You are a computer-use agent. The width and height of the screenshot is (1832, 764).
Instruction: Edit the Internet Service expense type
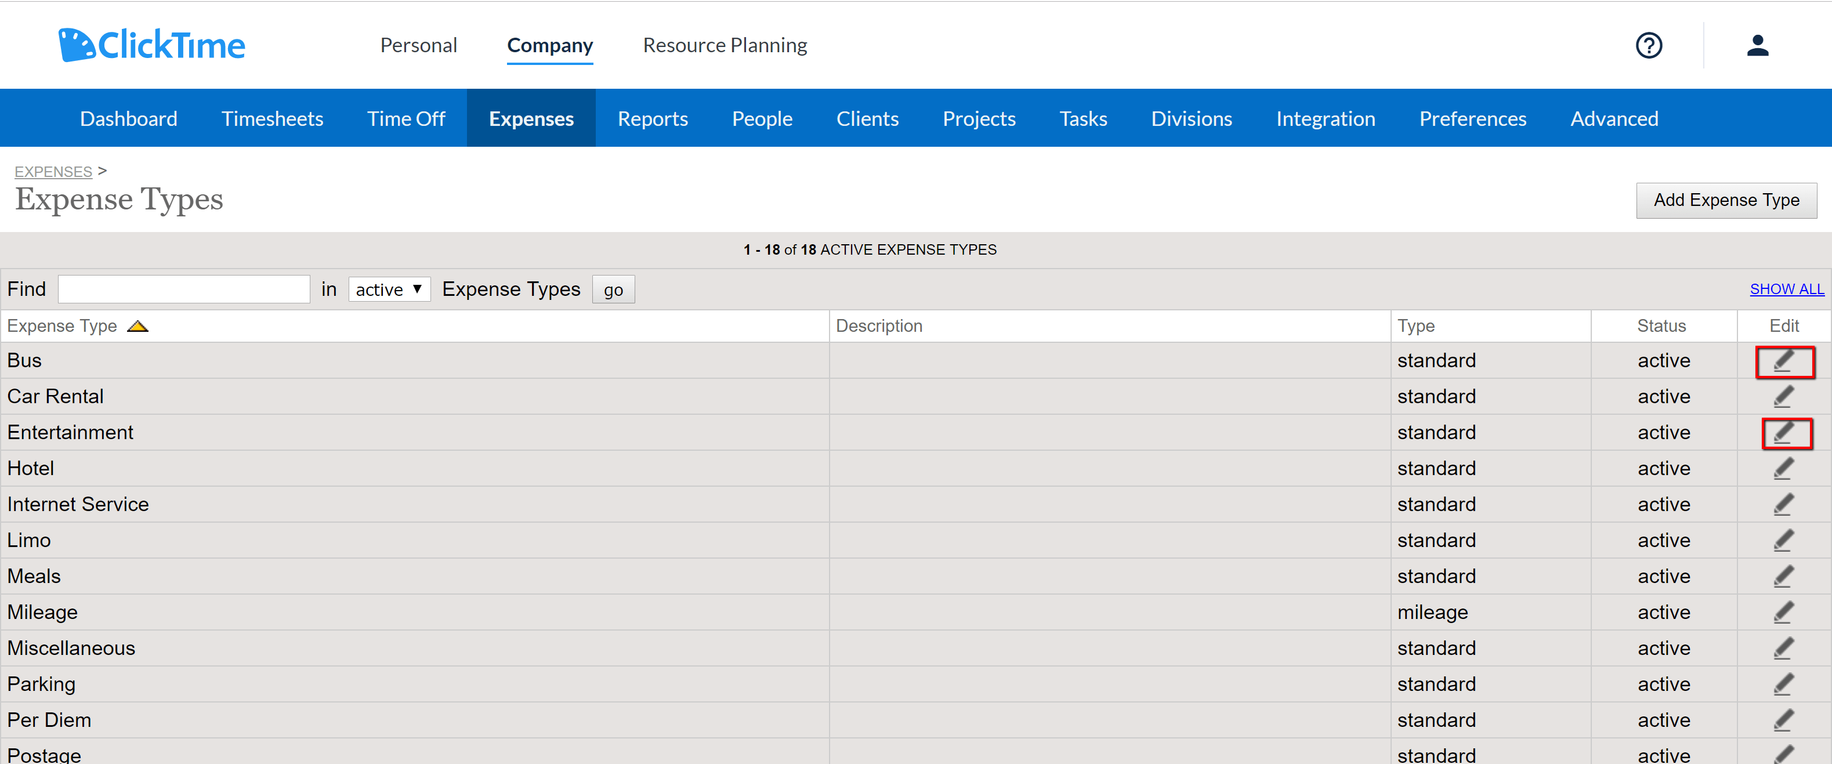coord(1784,504)
